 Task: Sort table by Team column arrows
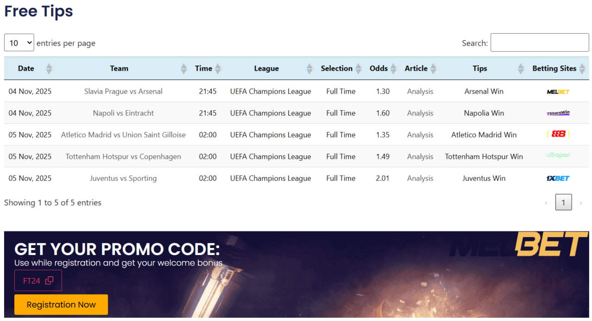184,69
